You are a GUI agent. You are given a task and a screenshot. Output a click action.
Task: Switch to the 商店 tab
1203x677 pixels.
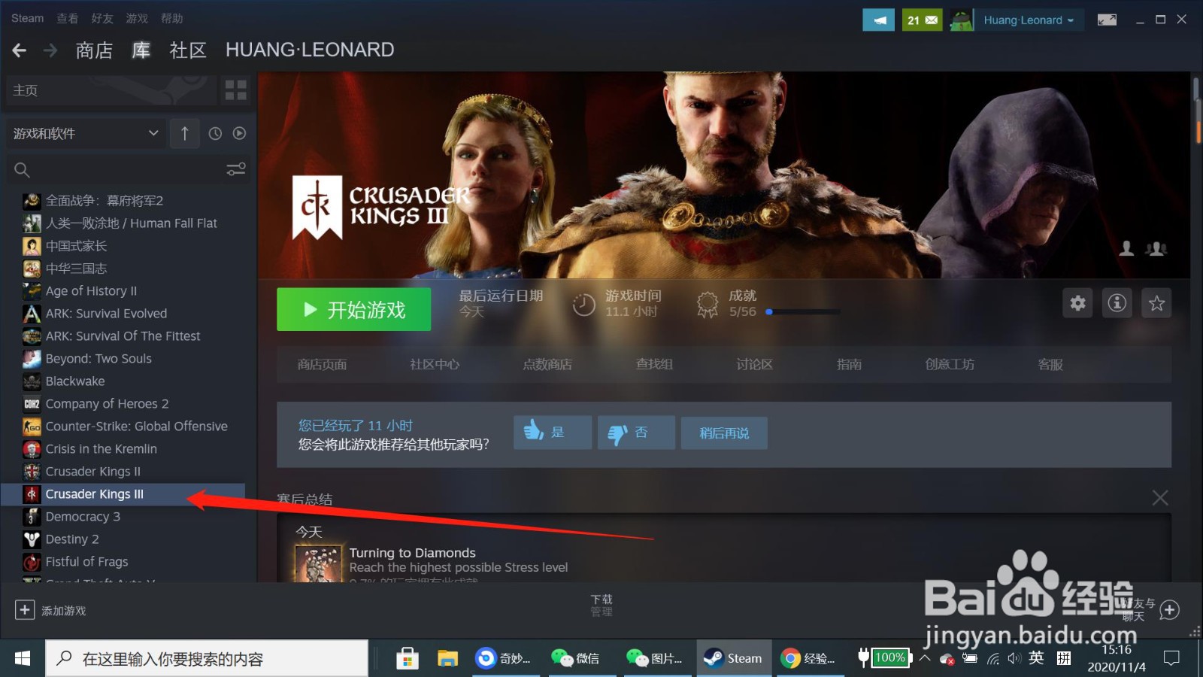click(x=94, y=50)
